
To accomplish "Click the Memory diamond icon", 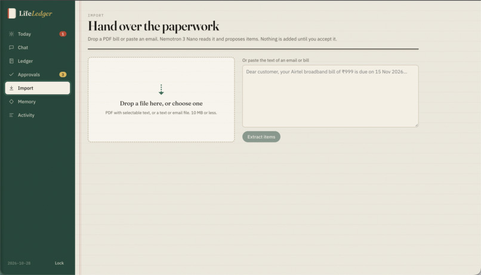I will point(11,101).
